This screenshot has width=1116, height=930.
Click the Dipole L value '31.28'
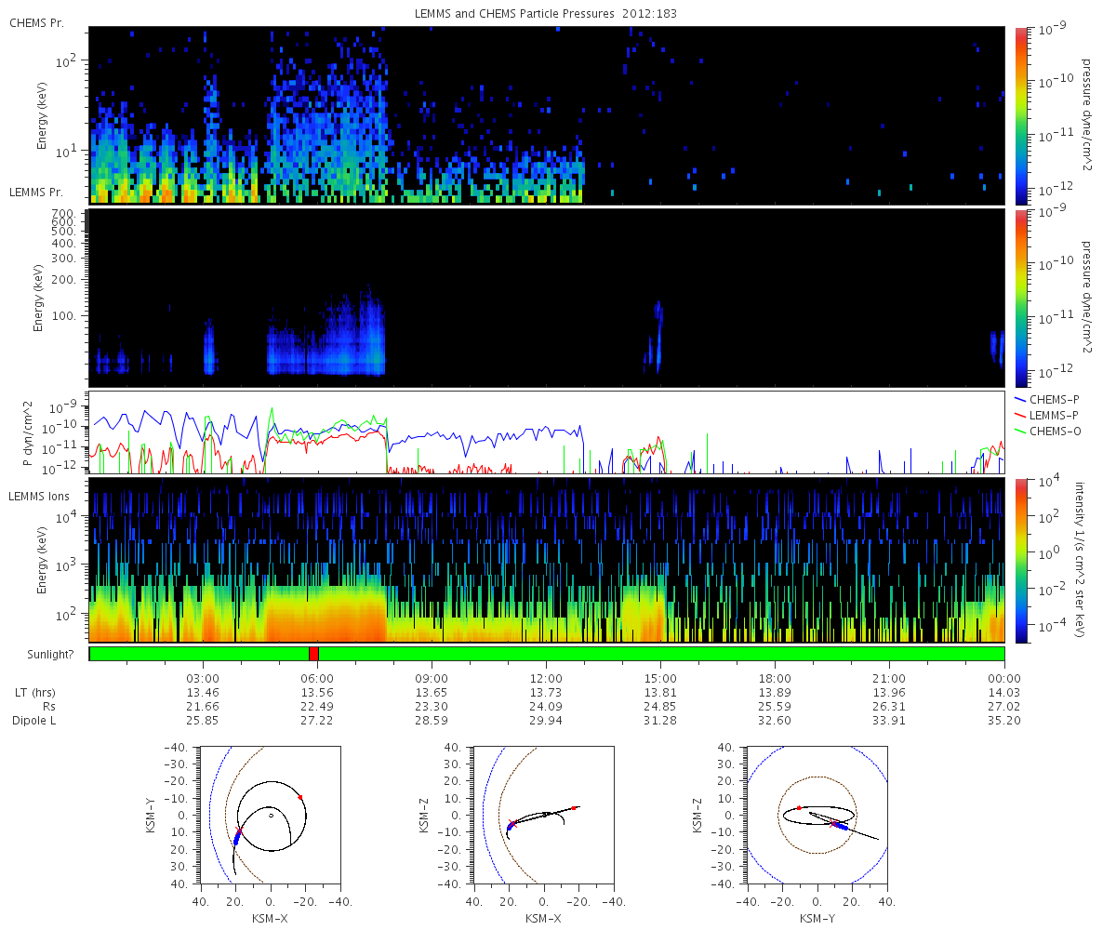coord(660,721)
